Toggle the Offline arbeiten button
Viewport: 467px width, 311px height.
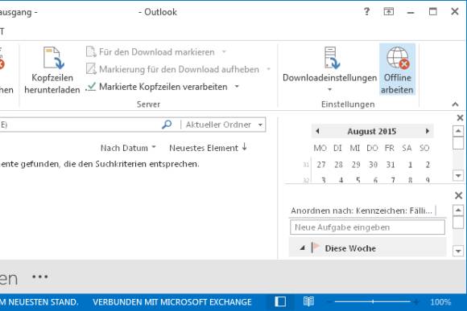(397, 70)
